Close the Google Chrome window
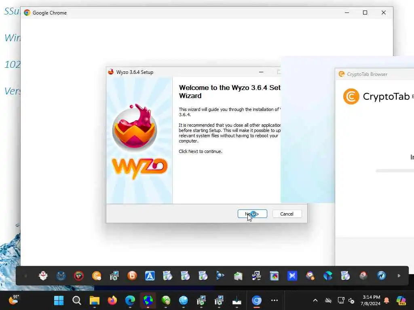414x310 pixels. (384, 13)
